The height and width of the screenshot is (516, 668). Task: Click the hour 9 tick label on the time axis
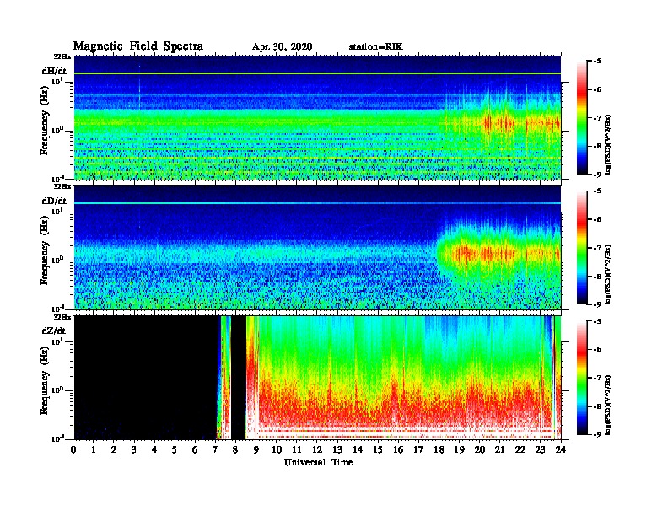256,449
